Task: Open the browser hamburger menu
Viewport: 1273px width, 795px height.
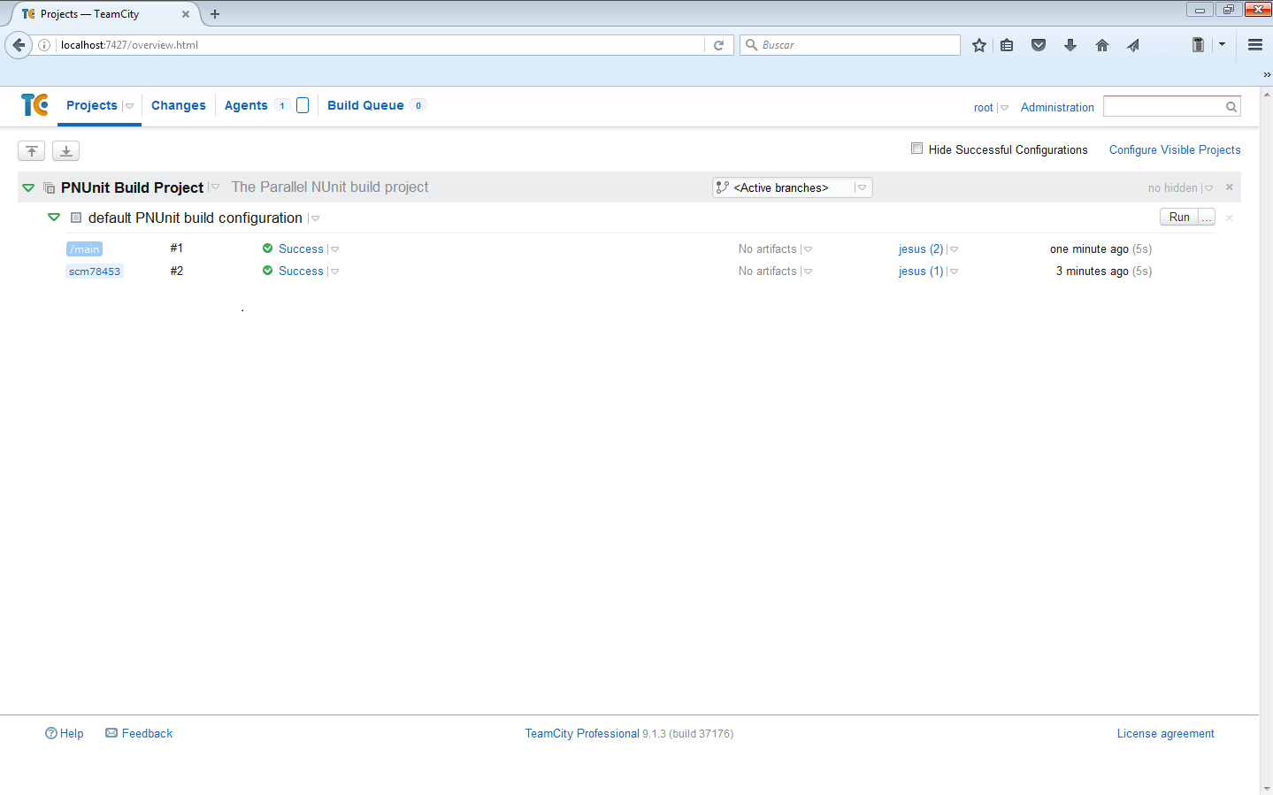Action: click(x=1254, y=45)
